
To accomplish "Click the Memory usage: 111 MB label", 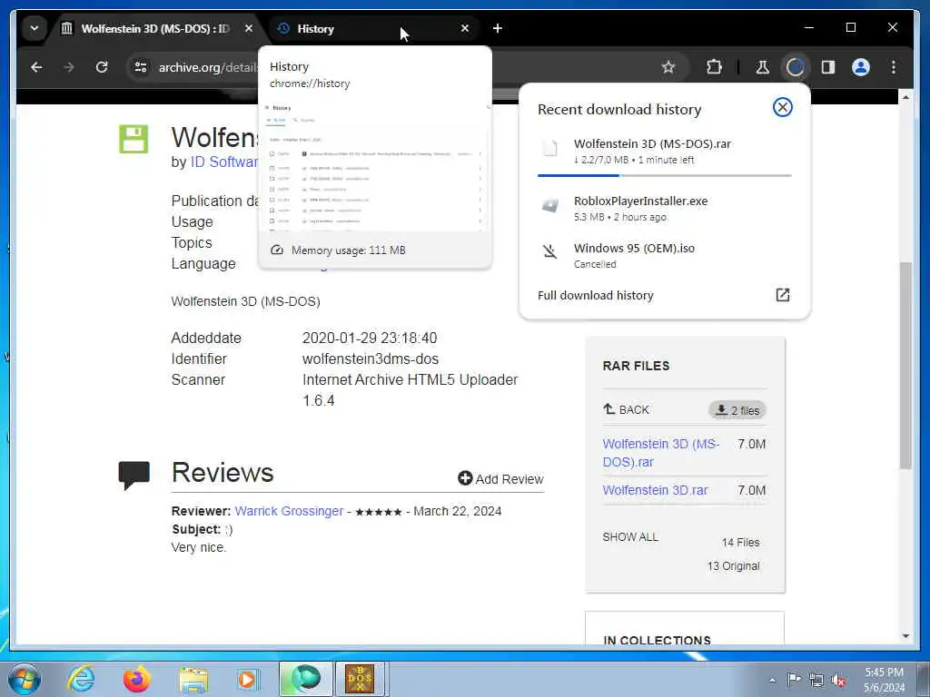I will click(348, 250).
